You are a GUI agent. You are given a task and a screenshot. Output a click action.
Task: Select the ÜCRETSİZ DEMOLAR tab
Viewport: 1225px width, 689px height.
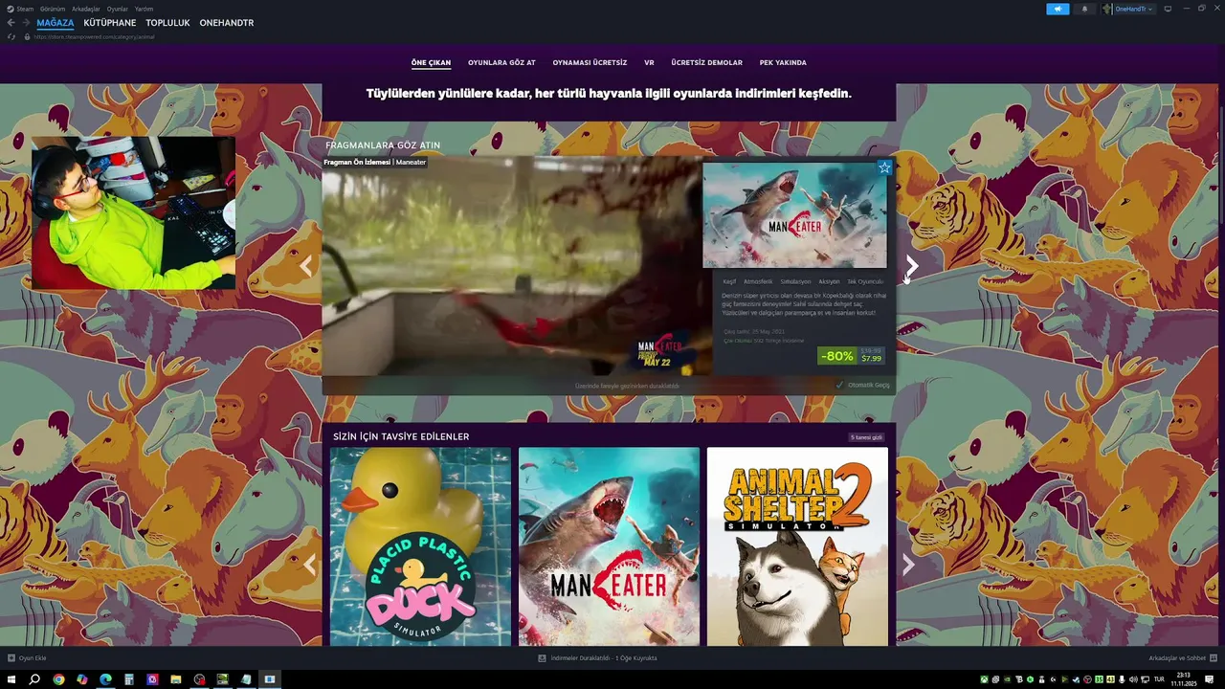click(706, 62)
